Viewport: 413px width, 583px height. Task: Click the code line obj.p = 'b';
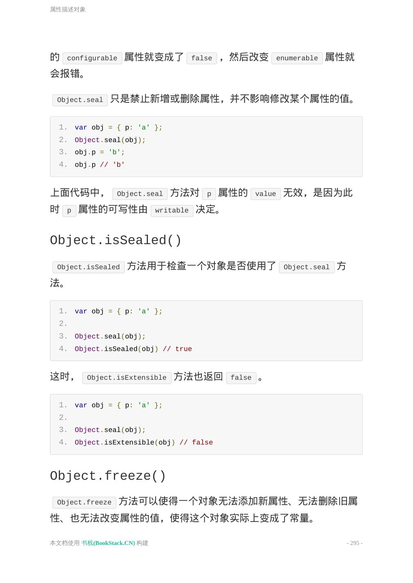pos(100,152)
